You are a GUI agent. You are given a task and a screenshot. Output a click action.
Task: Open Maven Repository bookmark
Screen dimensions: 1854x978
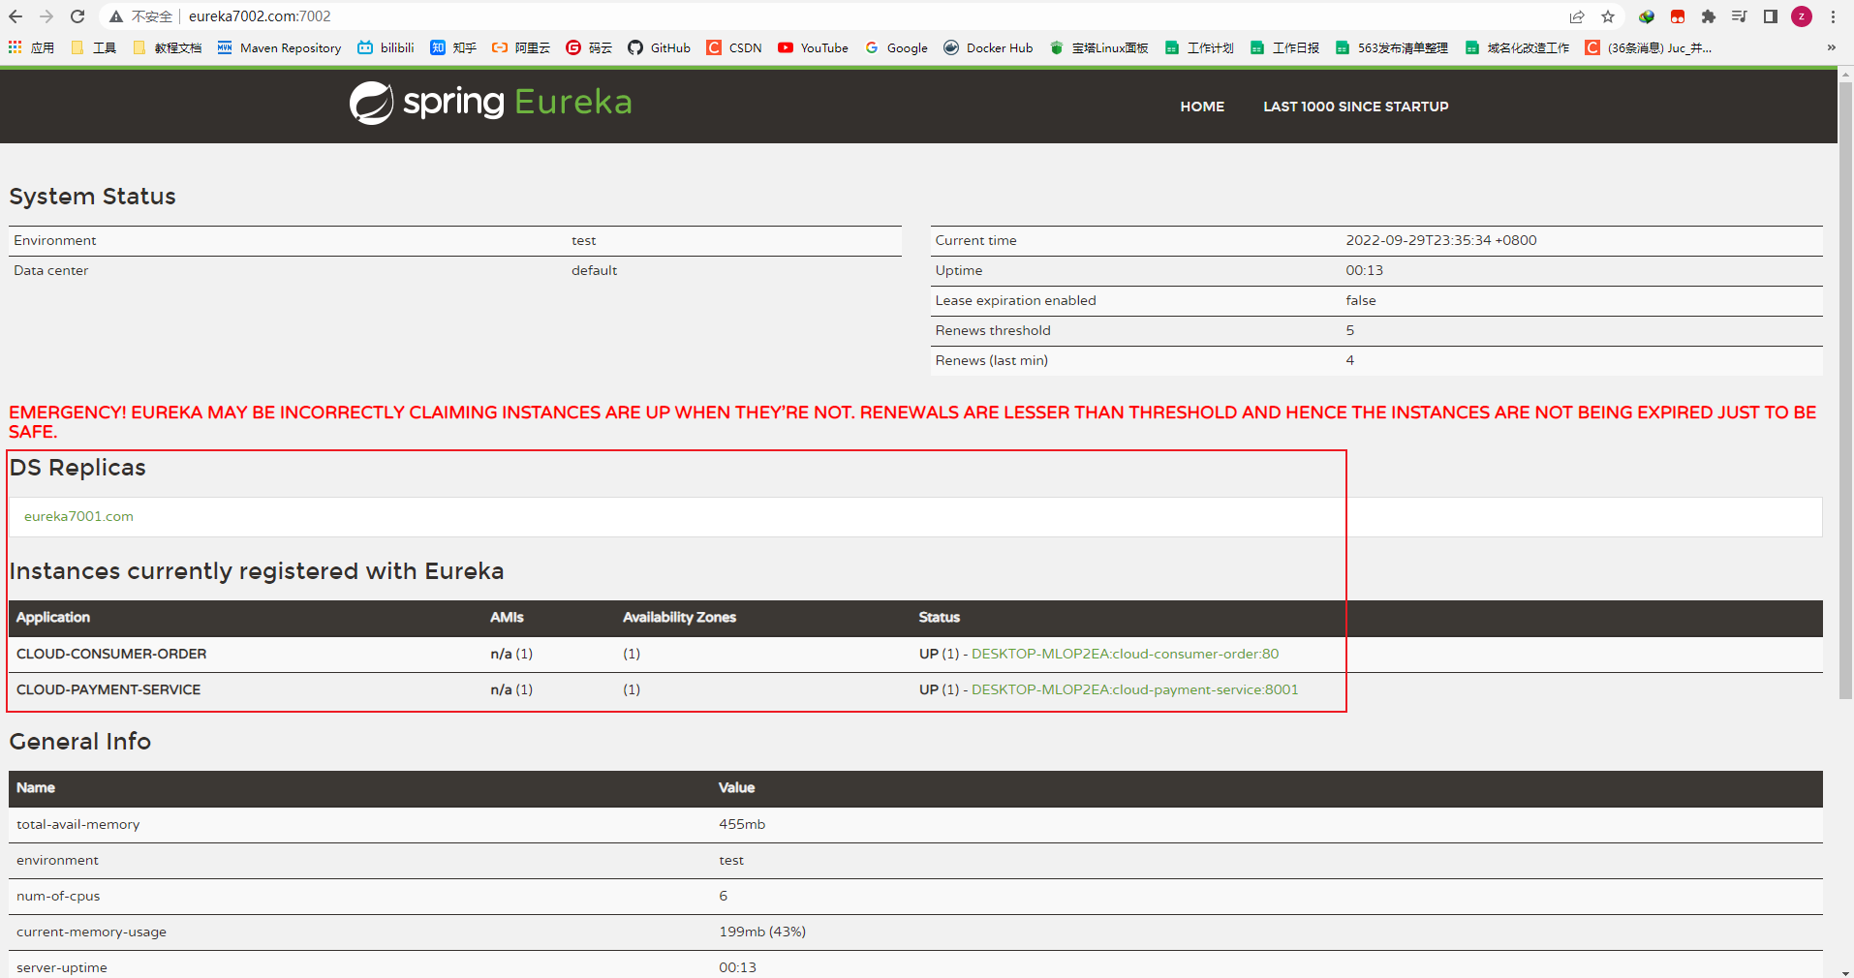279,47
